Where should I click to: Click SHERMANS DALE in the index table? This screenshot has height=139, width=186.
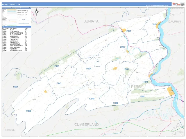(16, 50)
